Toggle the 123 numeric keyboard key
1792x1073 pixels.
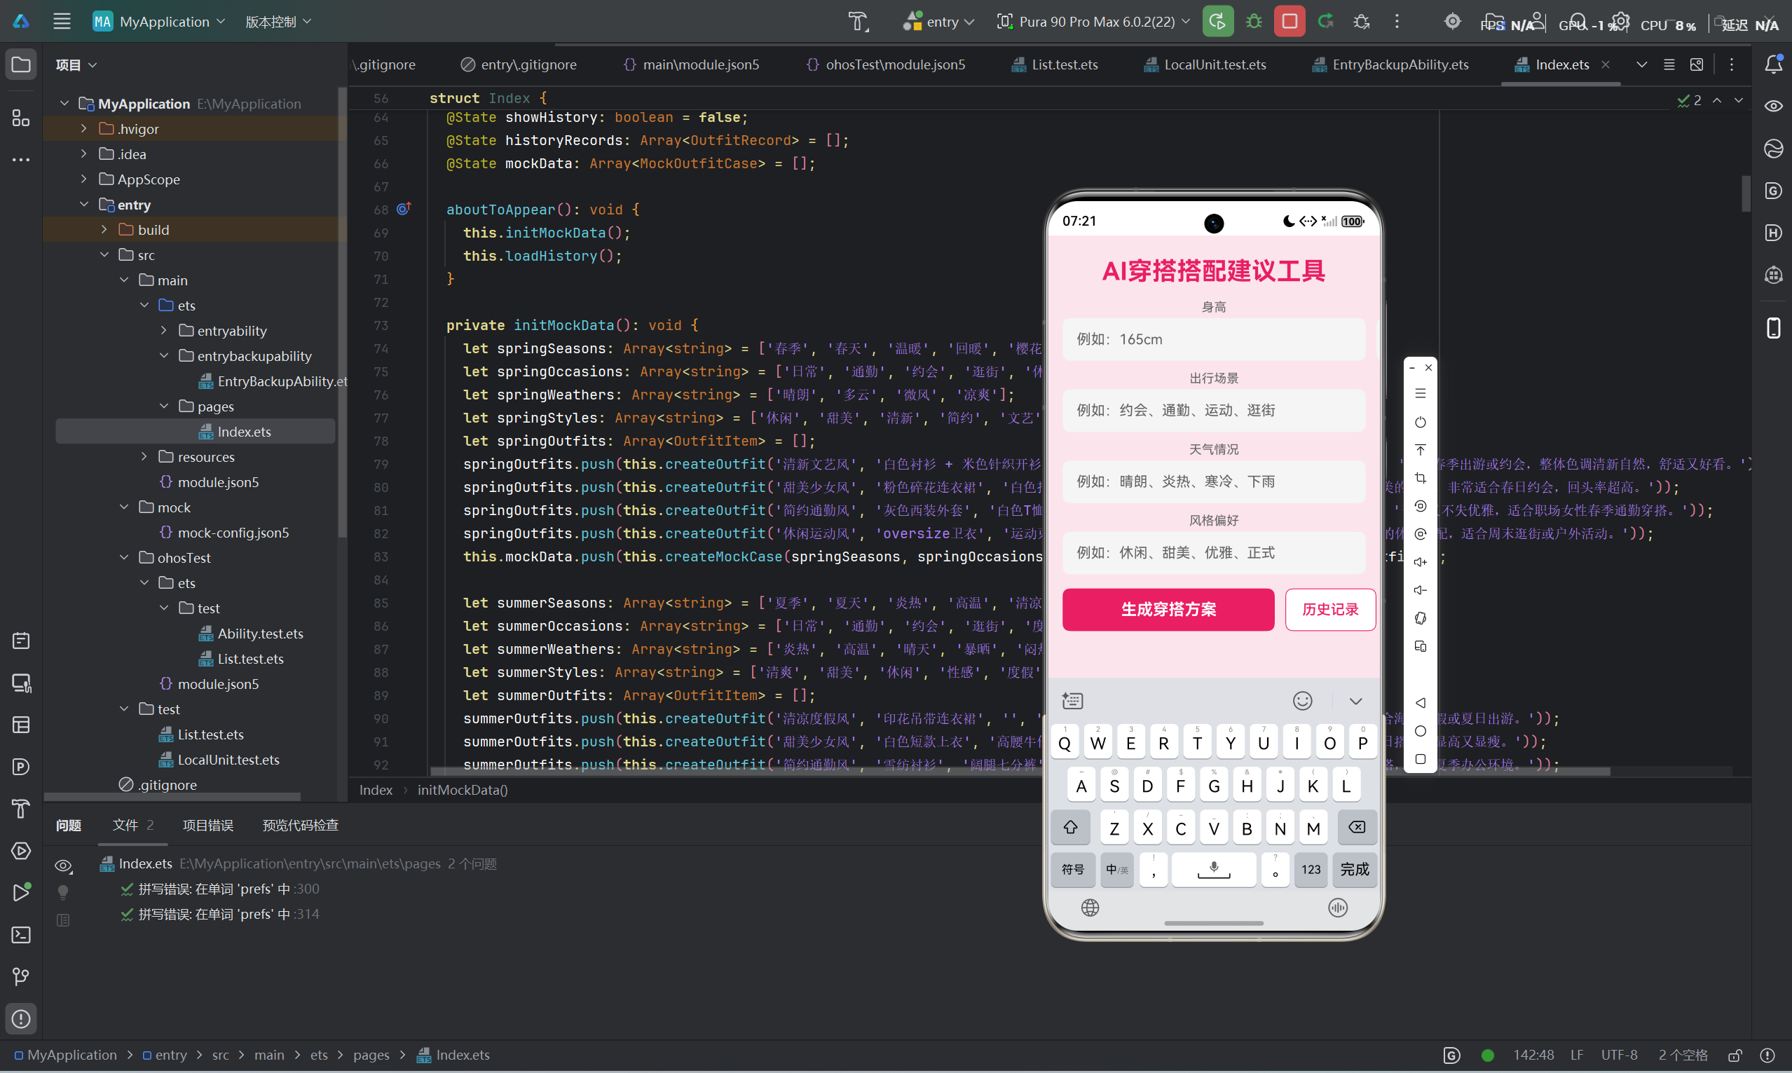[1311, 870]
